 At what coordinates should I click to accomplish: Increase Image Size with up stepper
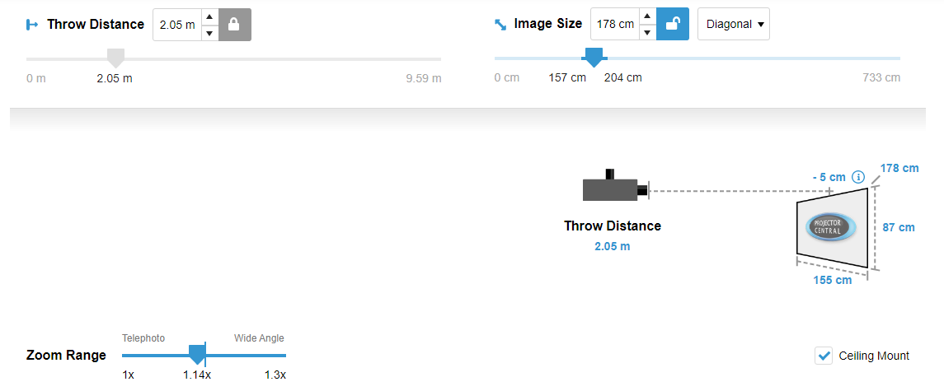(x=647, y=16)
